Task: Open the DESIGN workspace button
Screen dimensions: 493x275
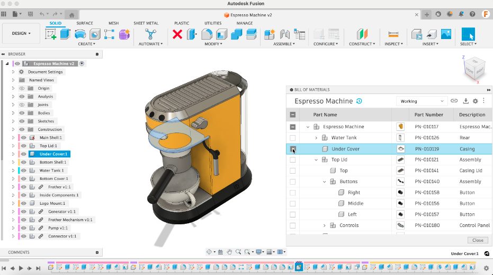Action: pyautogui.click(x=21, y=33)
